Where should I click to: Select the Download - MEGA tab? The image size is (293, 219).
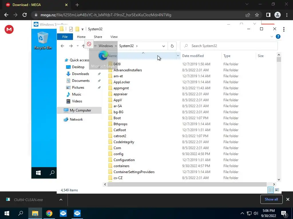[36, 5]
